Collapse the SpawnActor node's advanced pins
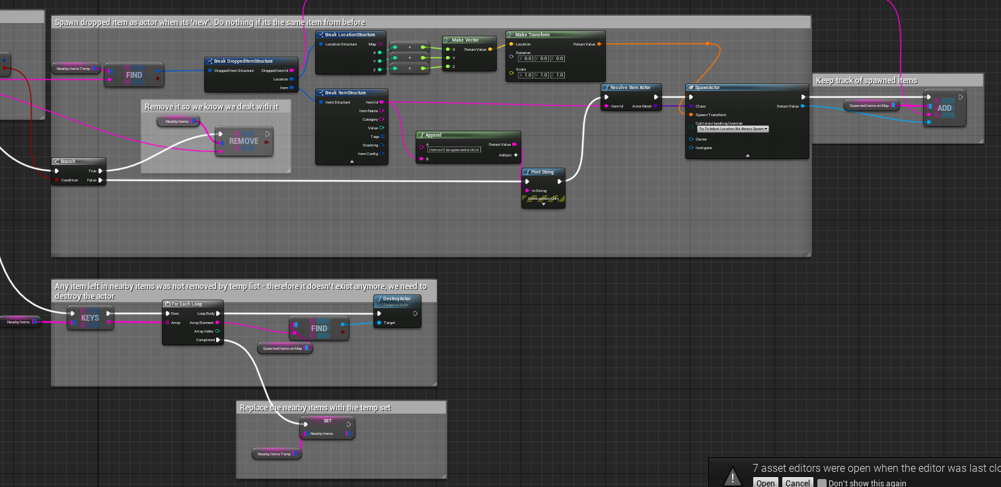 point(747,156)
